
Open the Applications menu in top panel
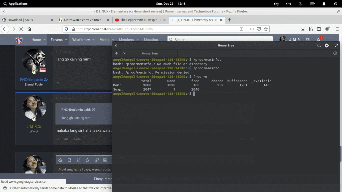[15, 4]
